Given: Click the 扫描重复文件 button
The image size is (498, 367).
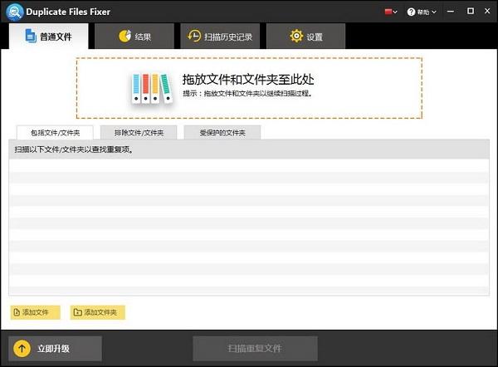Looking at the screenshot, I should click(x=255, y=348).
